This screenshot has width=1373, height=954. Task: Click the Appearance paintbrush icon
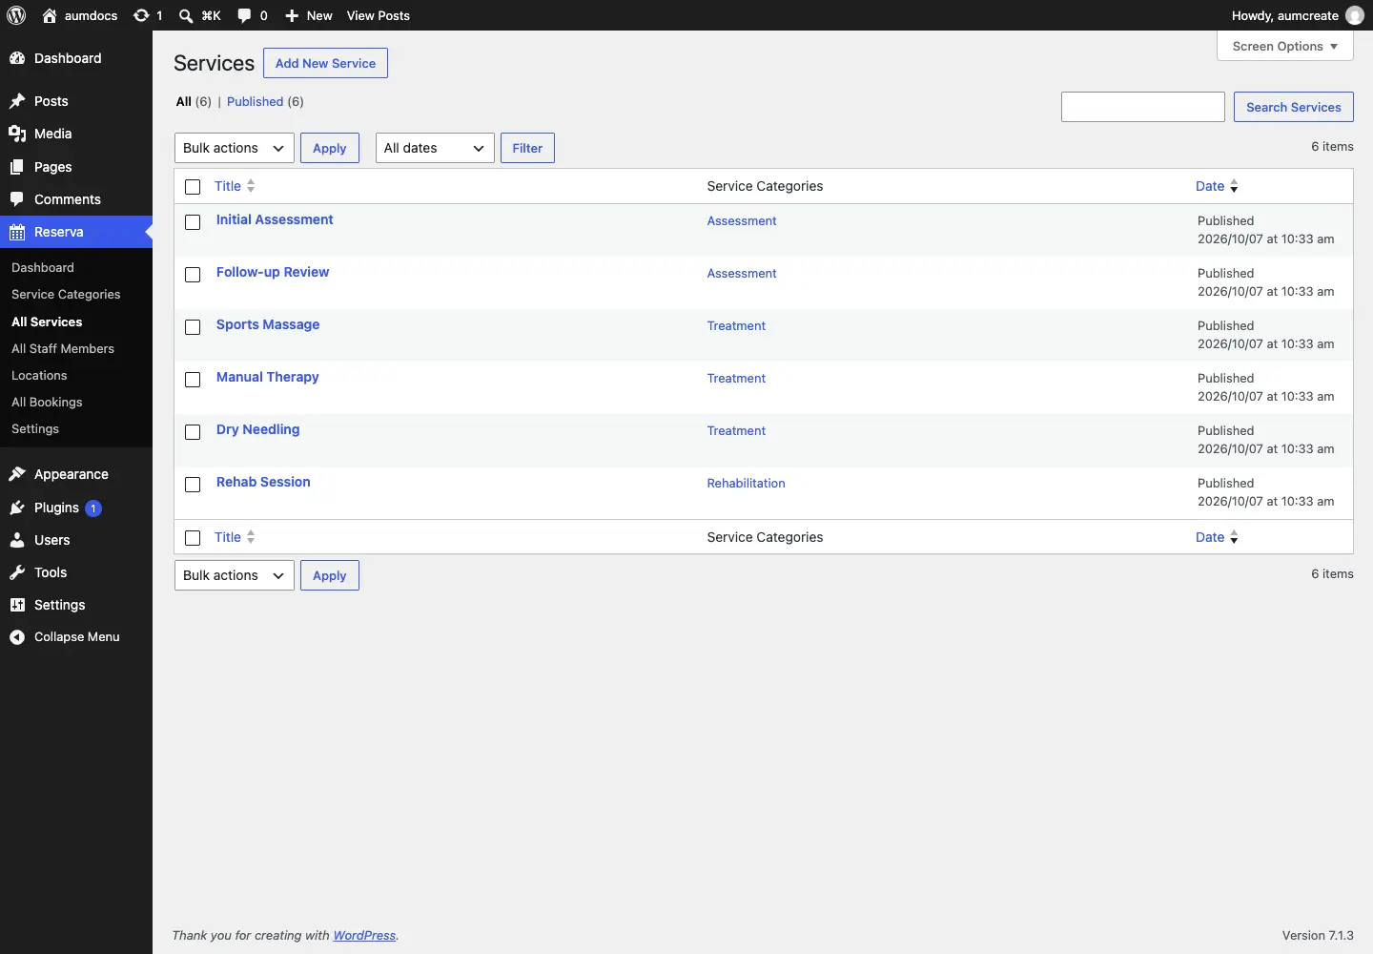coord(17,474)
